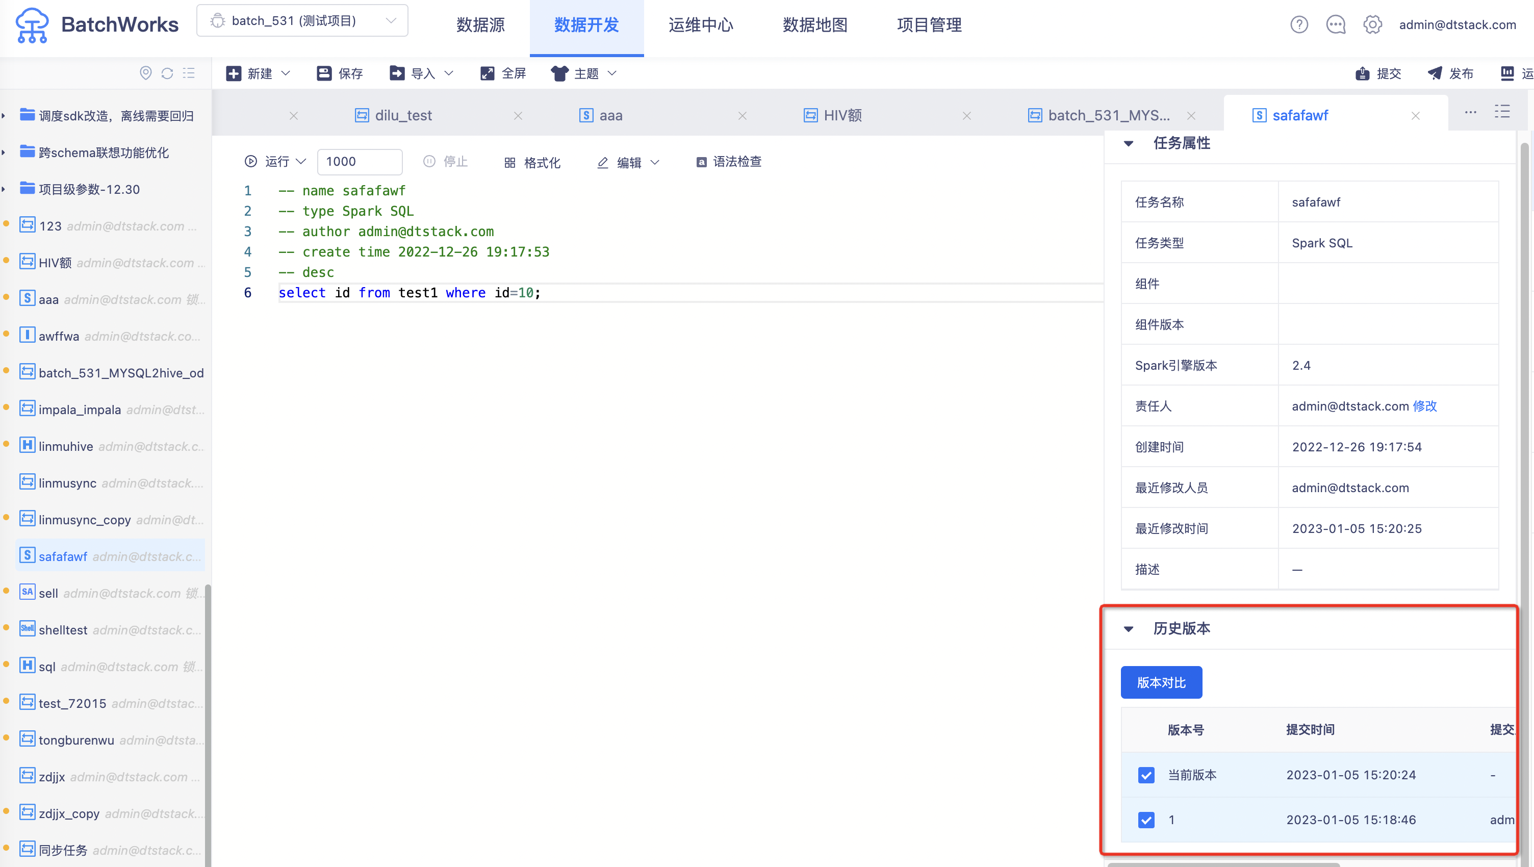1534x867 pixels.
Task: Switch to the dilu_test tab
Action: click(x=394, y=116)
